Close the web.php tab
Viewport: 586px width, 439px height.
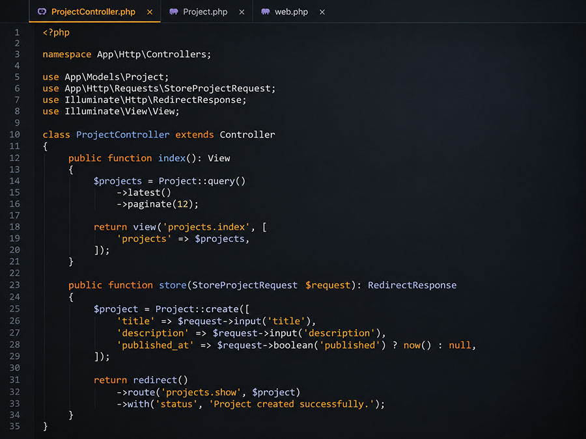[322, 12]
